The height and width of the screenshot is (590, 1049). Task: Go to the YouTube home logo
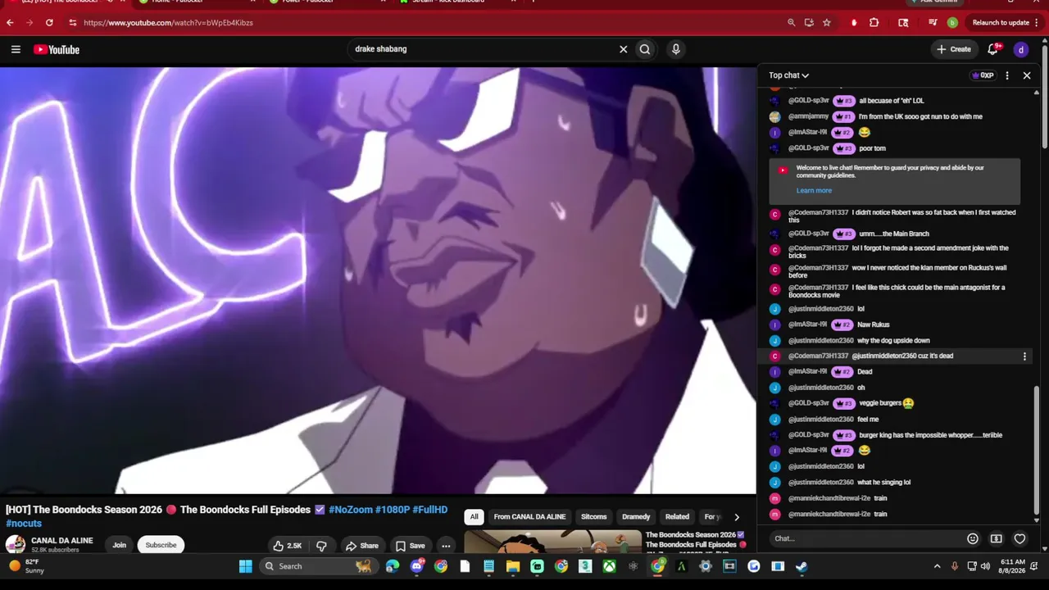pos(57,49)
